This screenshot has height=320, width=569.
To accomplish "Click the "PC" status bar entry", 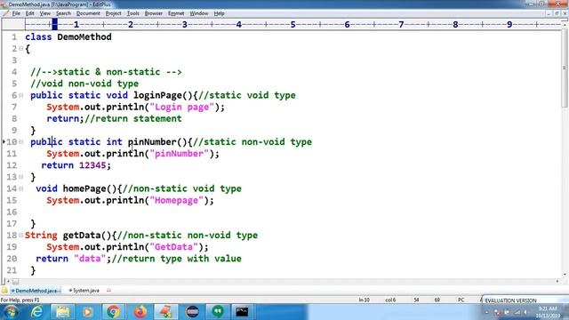I will click(x=461, y=300).
